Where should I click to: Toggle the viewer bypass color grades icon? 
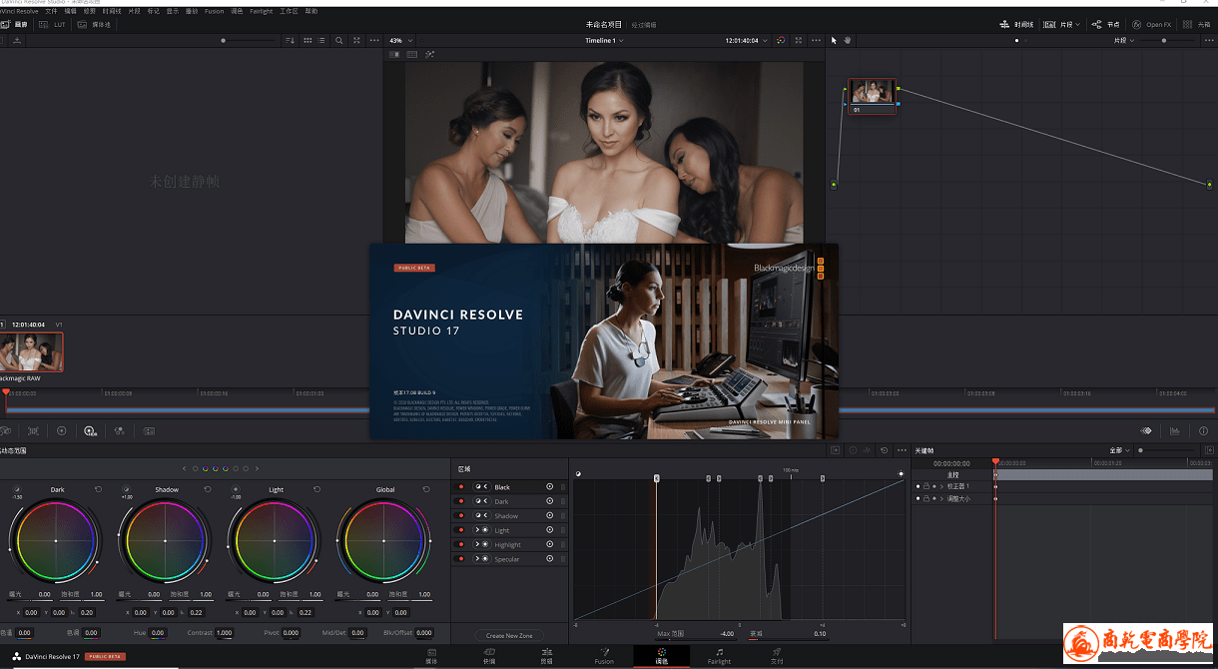pyautogui.click(x=780, y=40)
